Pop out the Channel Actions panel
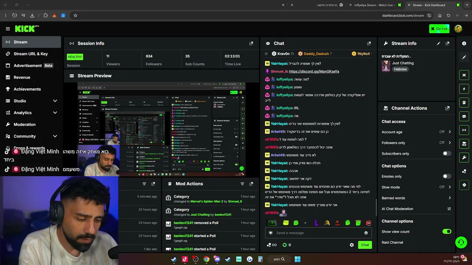 pos(447,108)
